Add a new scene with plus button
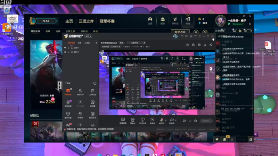278x156 pixels. tap(96, 43)
